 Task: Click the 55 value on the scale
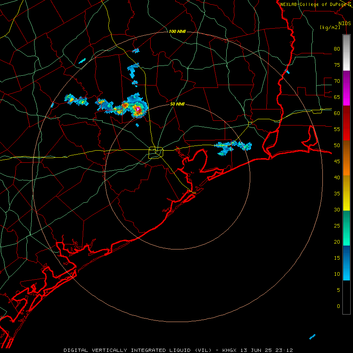(x=337, y=129)
